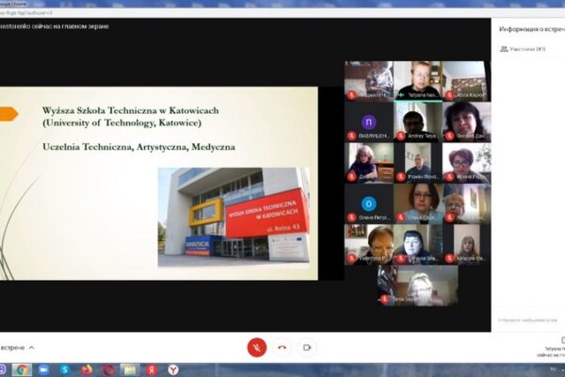Select the Tetyana Nes... video tile
The height and width of the screenshot is (377, 565).
(418, 81)
